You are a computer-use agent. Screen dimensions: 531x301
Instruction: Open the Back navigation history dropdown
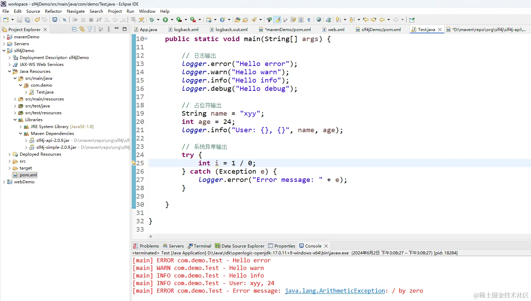coord(388,20)
